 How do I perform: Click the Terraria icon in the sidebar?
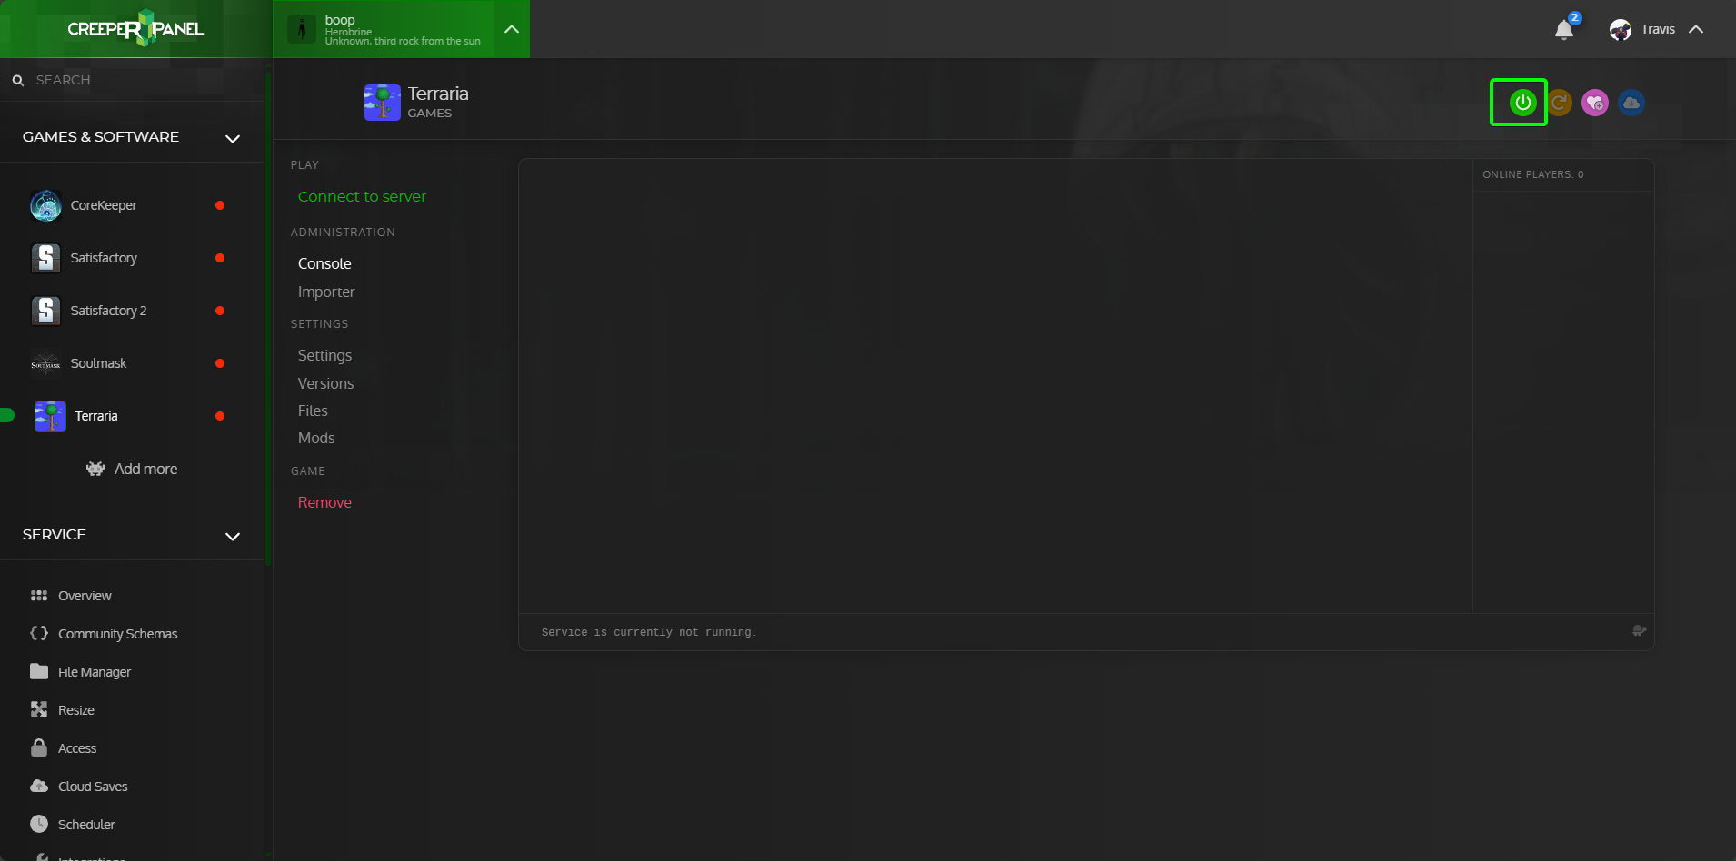click(50, 416)
